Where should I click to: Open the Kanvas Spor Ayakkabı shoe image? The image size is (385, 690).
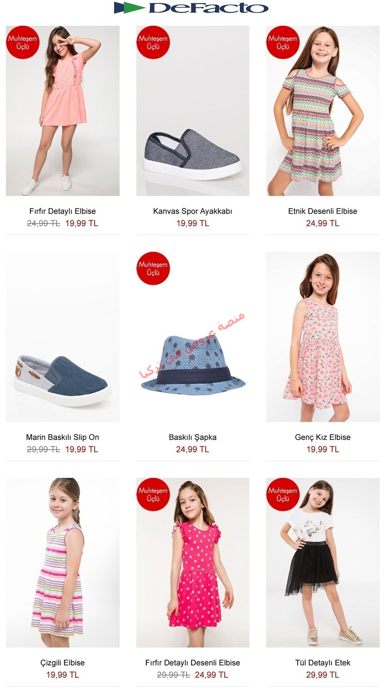(193, 111)
